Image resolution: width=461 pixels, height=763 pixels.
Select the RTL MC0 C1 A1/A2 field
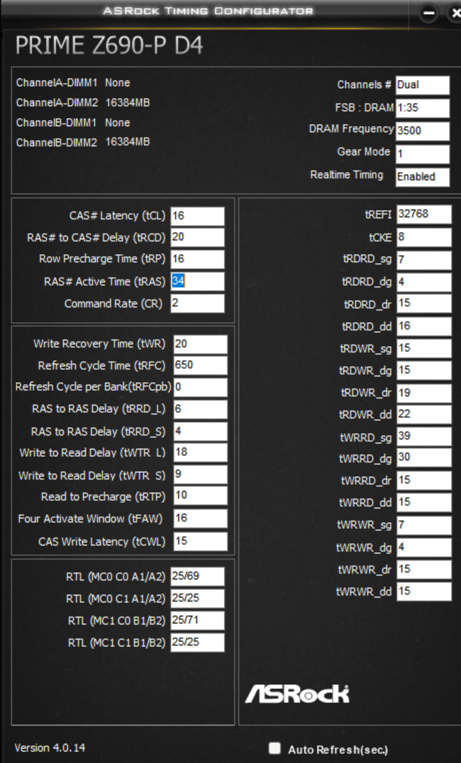point(197,598)
